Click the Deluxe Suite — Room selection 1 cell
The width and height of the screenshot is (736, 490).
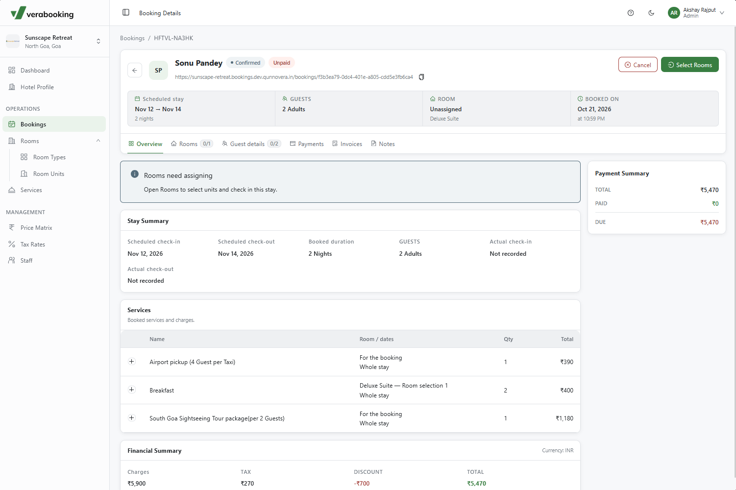pos(404,386)
